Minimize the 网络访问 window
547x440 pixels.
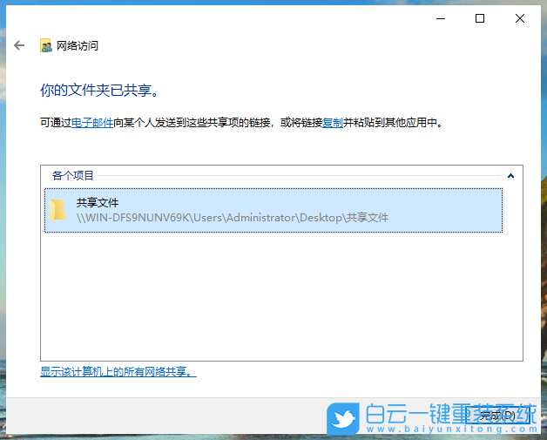tap(441, 18)
